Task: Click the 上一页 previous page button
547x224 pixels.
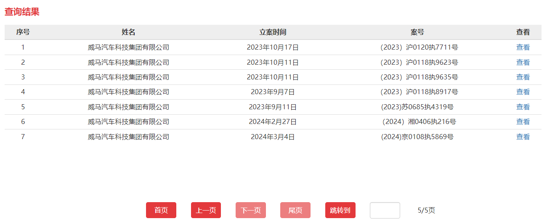Action: click(x=206, y=210)
